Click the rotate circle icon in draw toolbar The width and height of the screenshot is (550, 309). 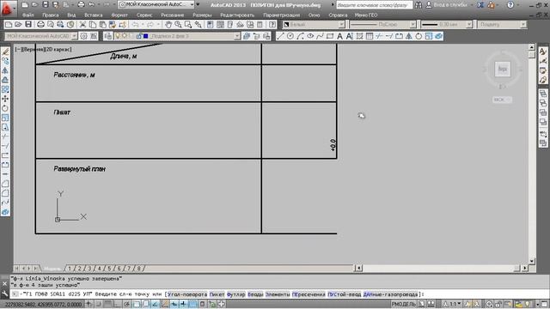tap(419, 36)
